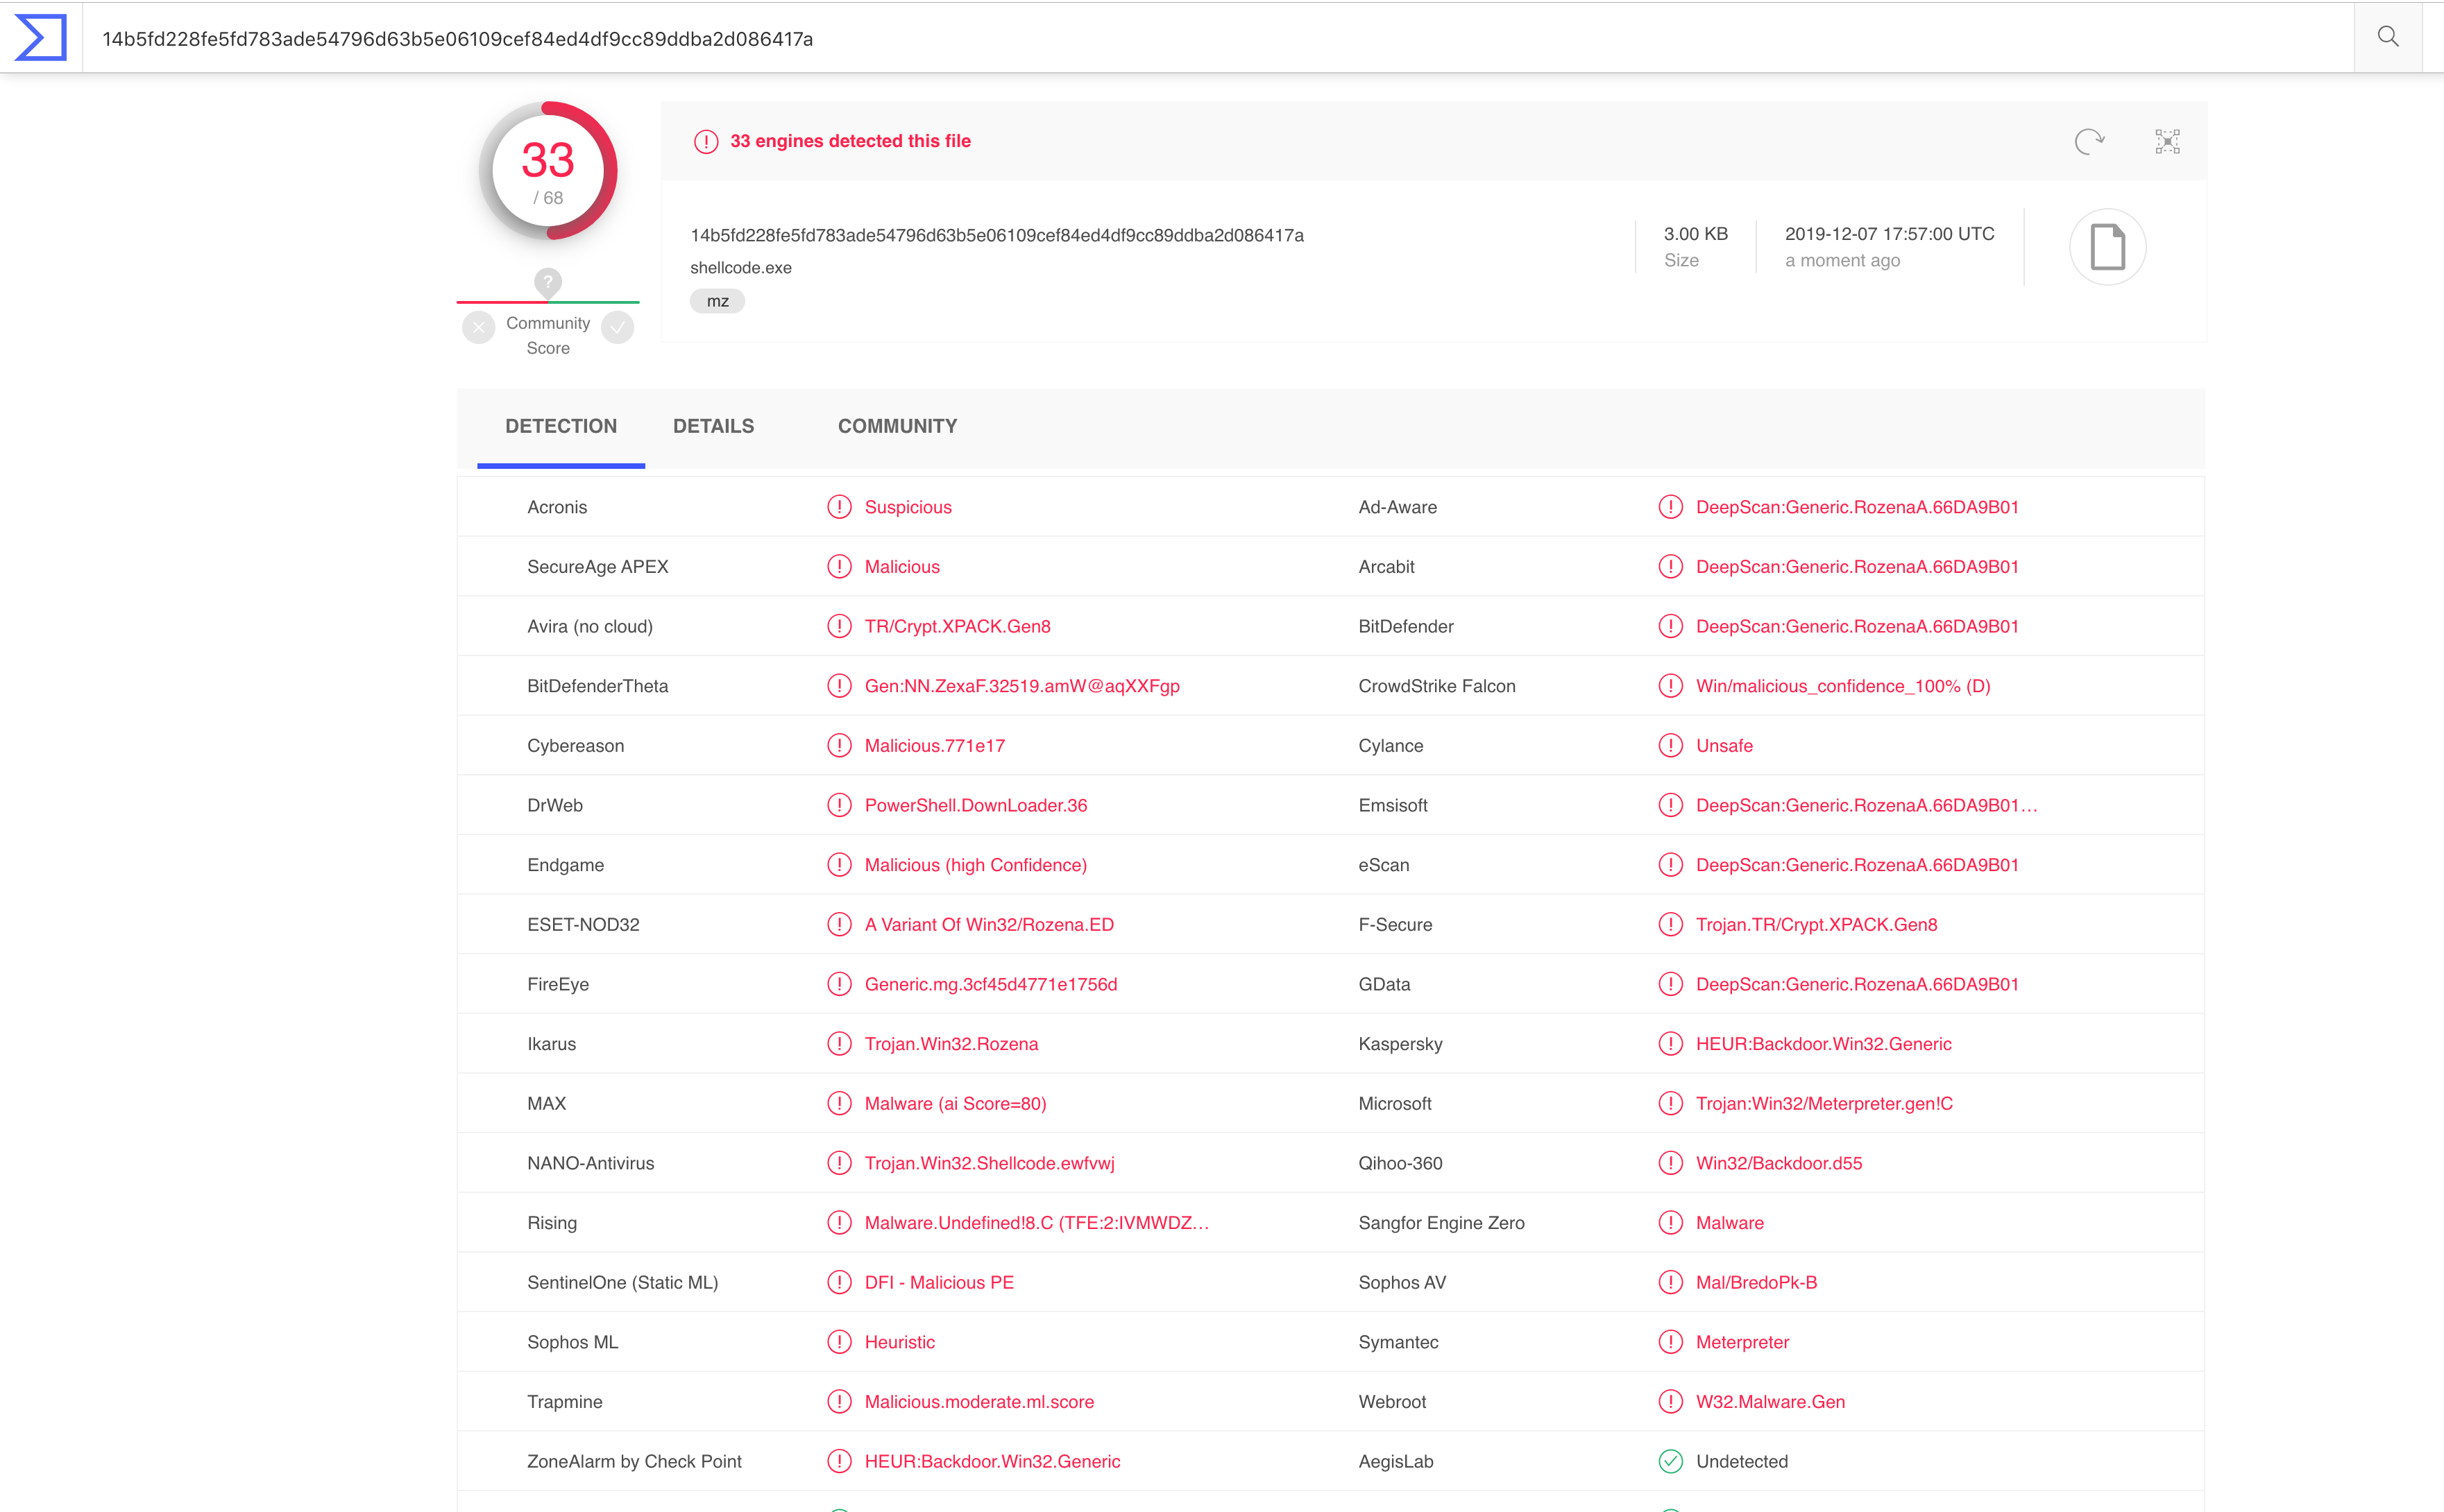2444x1512 pixels.
Task: Click HEUR:Backdoor.Win32.Generic in ZoneAlarm row
Action: [x=992, y=1462]
